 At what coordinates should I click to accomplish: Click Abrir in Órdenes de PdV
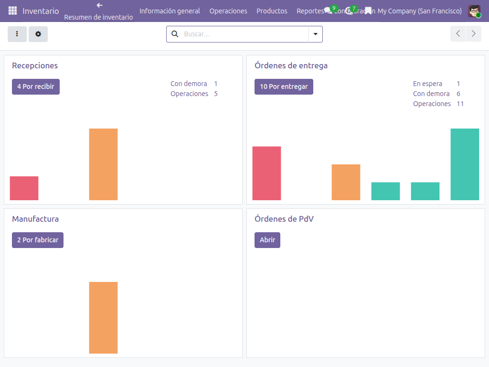(267, 240)
